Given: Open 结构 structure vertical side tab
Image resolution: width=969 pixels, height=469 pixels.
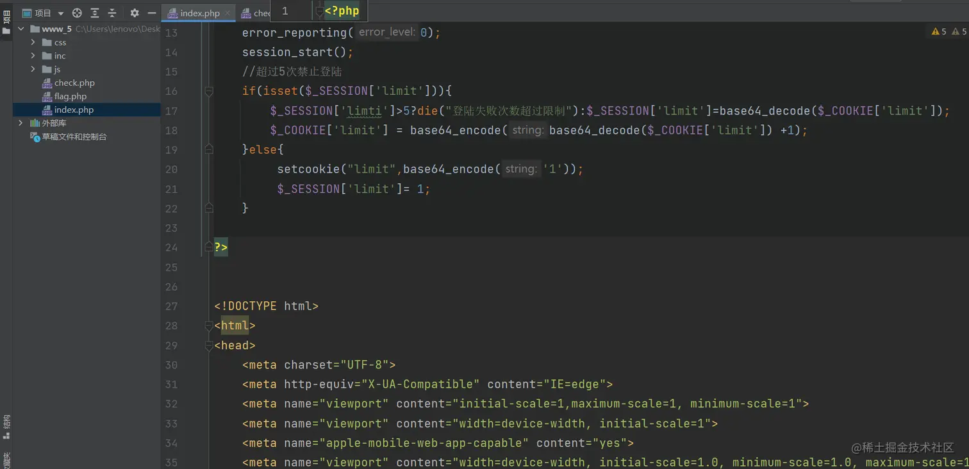Looking at the screenshot, I should click(6, 422).
